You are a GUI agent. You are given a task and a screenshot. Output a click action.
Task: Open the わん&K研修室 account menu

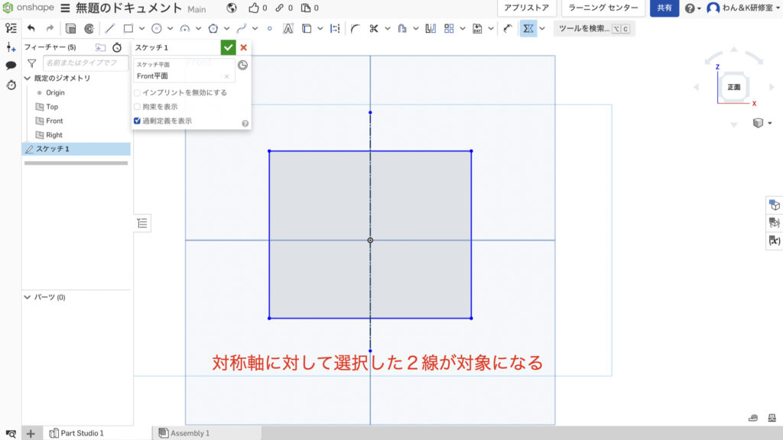click(x=744, y=8)
